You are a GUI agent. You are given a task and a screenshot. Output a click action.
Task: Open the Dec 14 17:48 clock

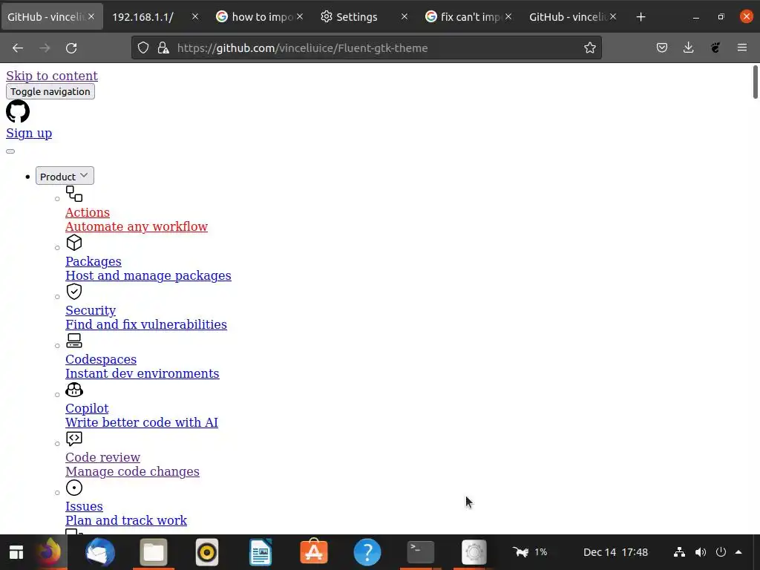click(x=615, y=552)
